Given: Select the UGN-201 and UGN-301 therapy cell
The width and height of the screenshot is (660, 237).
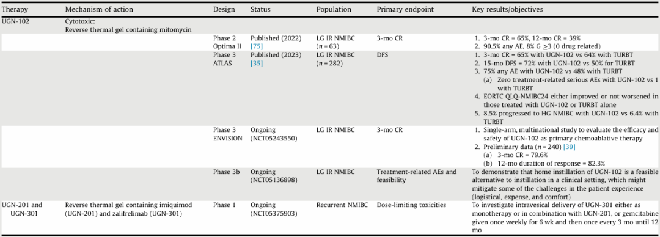Looking at the screenshot, I should pos(23,210).
